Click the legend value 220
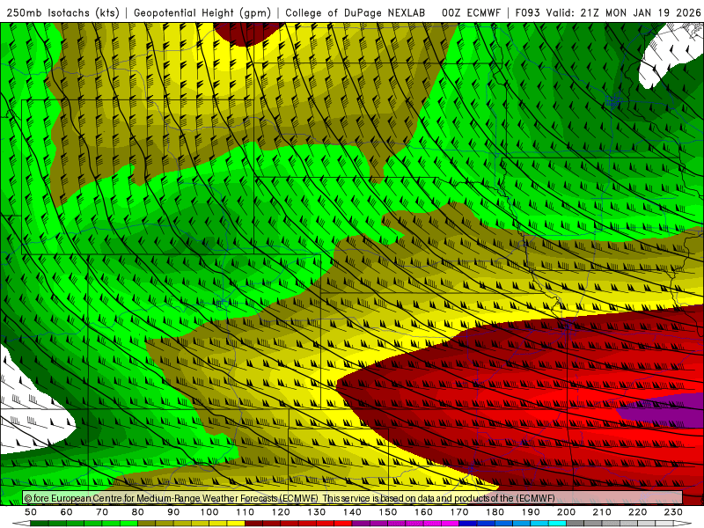704x528 pixels. tap(637, 512)
